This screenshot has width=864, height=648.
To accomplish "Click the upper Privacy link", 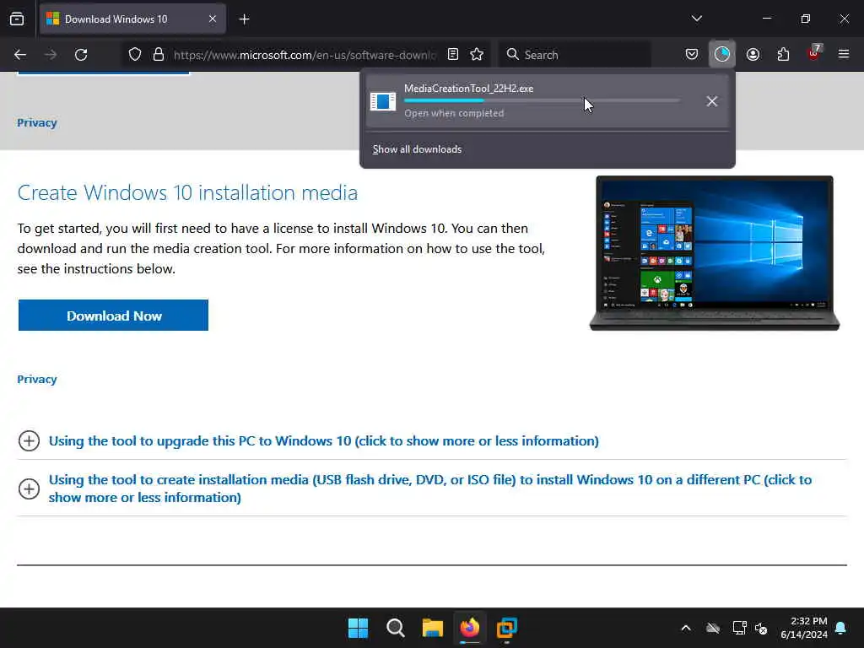I will coord(37,123).
